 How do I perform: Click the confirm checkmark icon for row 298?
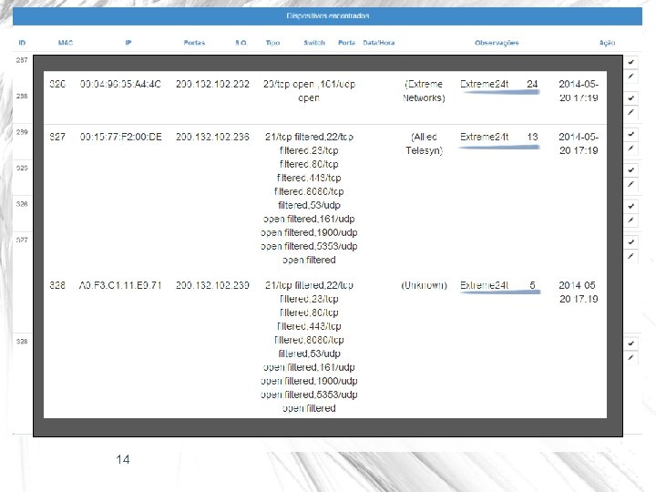pos(630,97)
